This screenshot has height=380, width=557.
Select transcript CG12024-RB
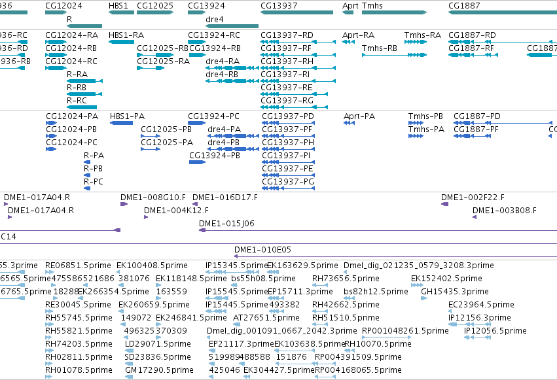click(x=56, y=55)
